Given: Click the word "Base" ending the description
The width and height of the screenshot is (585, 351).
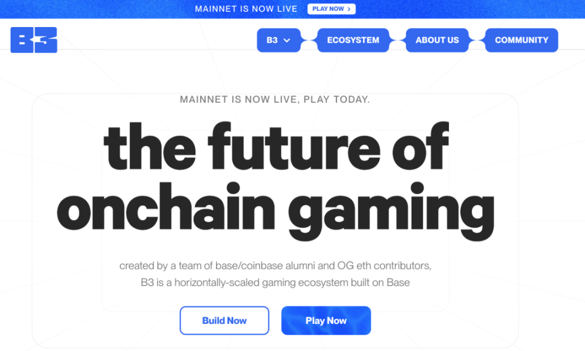Looking at the screenshot, I should pyautogui.click(x=397, y=282).
